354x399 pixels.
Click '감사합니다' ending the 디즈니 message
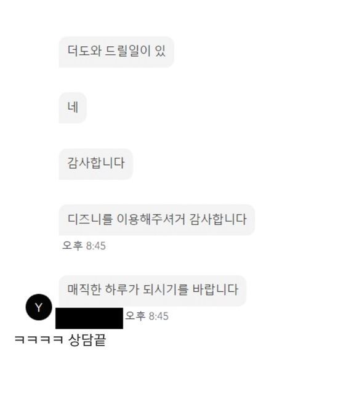pyautogui.click(x=218, y=219)
